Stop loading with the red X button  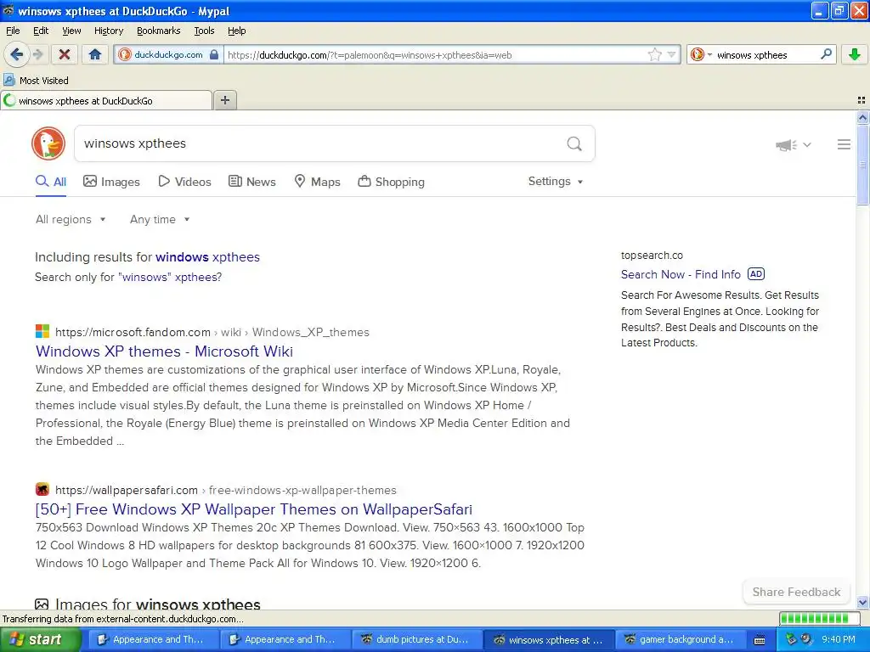pyautogui.click(x=65, y=54)
